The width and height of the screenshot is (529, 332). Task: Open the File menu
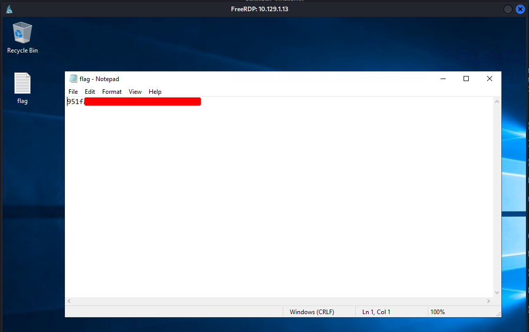point(73,92)
